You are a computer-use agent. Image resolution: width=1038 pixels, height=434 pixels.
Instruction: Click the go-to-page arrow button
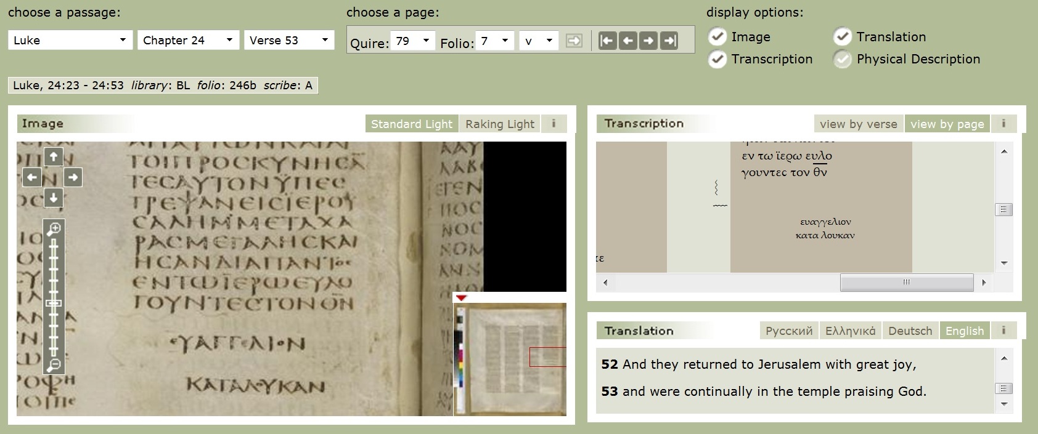click(x=574, y=41)
